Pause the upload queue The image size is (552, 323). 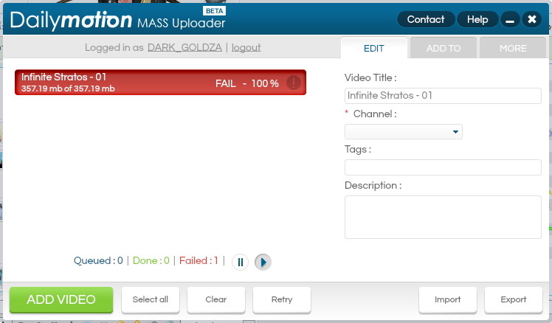point(240,262)
